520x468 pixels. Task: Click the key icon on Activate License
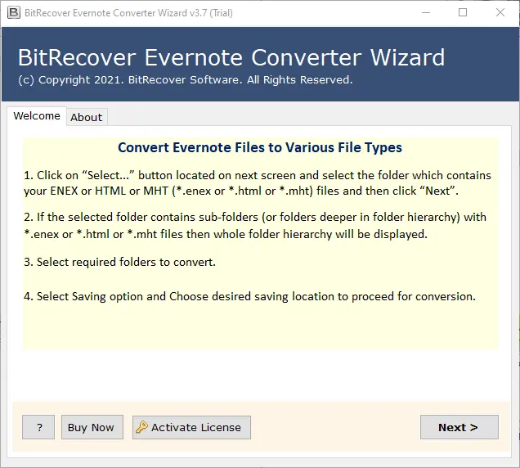pos(141,427)
